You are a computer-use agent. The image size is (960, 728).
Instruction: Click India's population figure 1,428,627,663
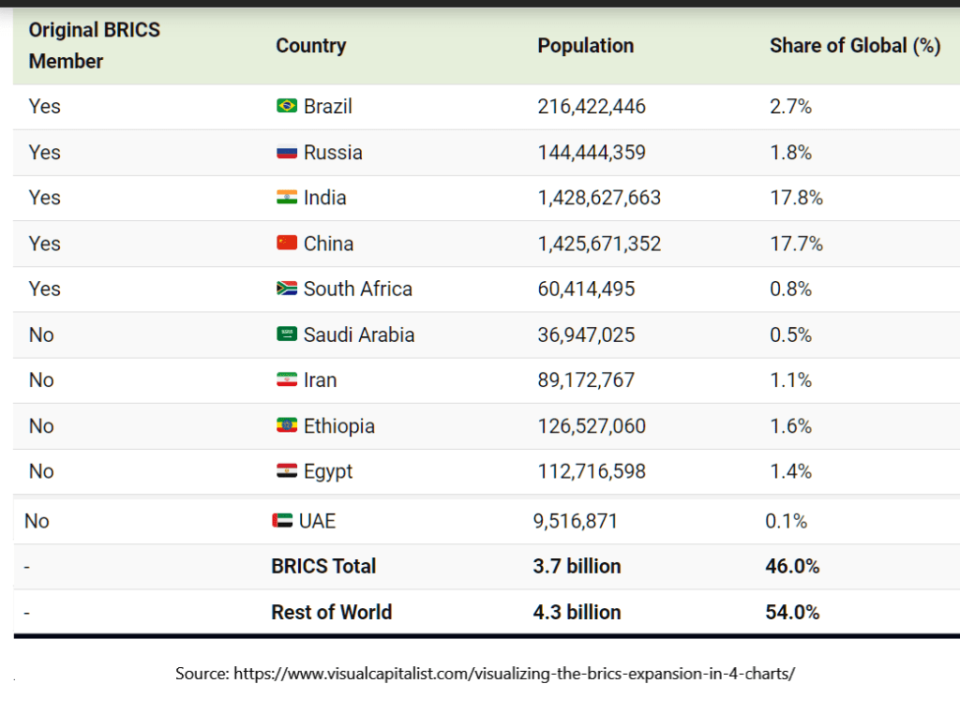click(x=599, y=198)
